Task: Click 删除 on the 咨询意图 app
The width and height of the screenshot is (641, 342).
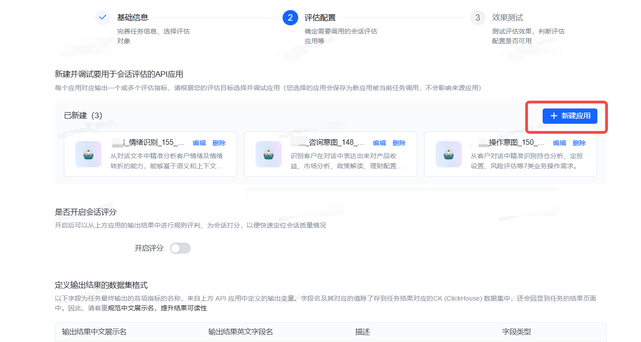Action: pyautogui.click(x=399, y=143)
